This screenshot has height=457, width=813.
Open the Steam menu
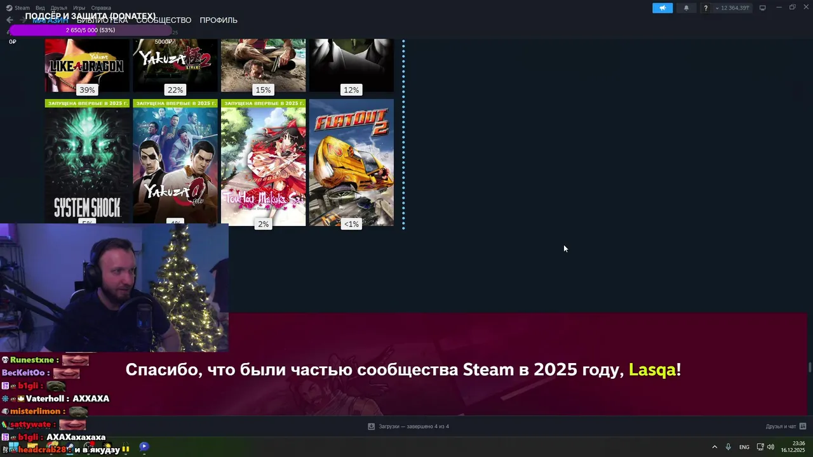18,8
